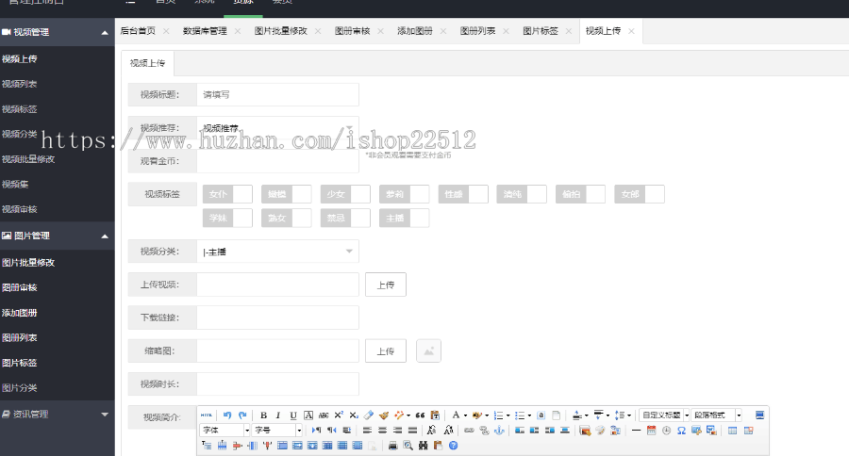849x456 pixels.
Task: Apply subscript formatting
Action: [x=354, y=415]
